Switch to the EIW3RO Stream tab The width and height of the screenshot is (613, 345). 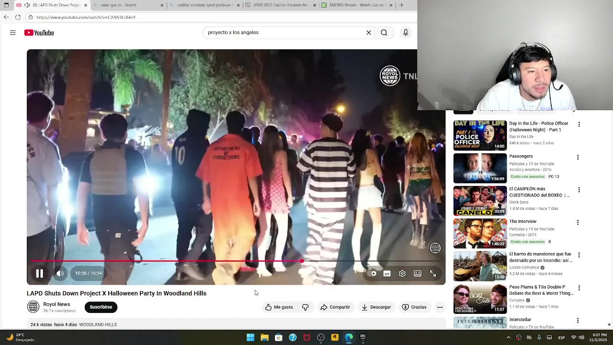coord(357,5)
